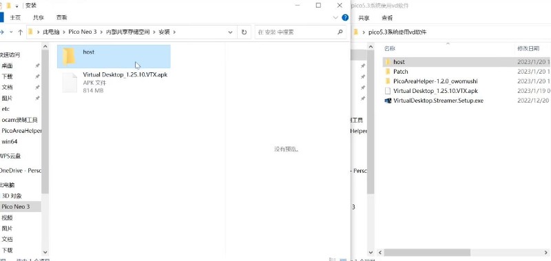Select ocam录制工具 in sidebar
Screen dimensions: 551x261
(x=20, y=120)
